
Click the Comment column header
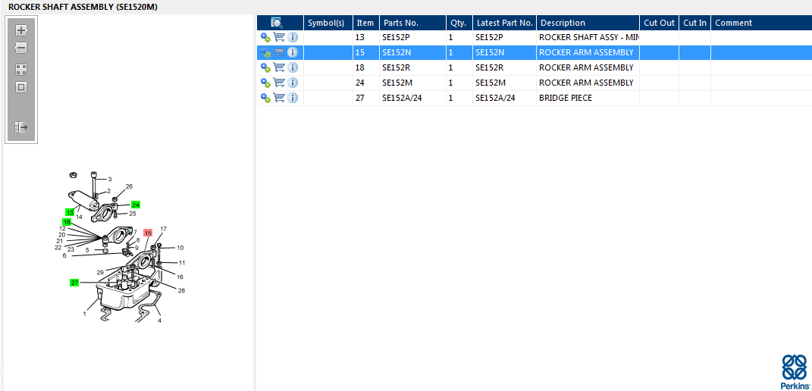pyautogui.click(x=761, y=23)
